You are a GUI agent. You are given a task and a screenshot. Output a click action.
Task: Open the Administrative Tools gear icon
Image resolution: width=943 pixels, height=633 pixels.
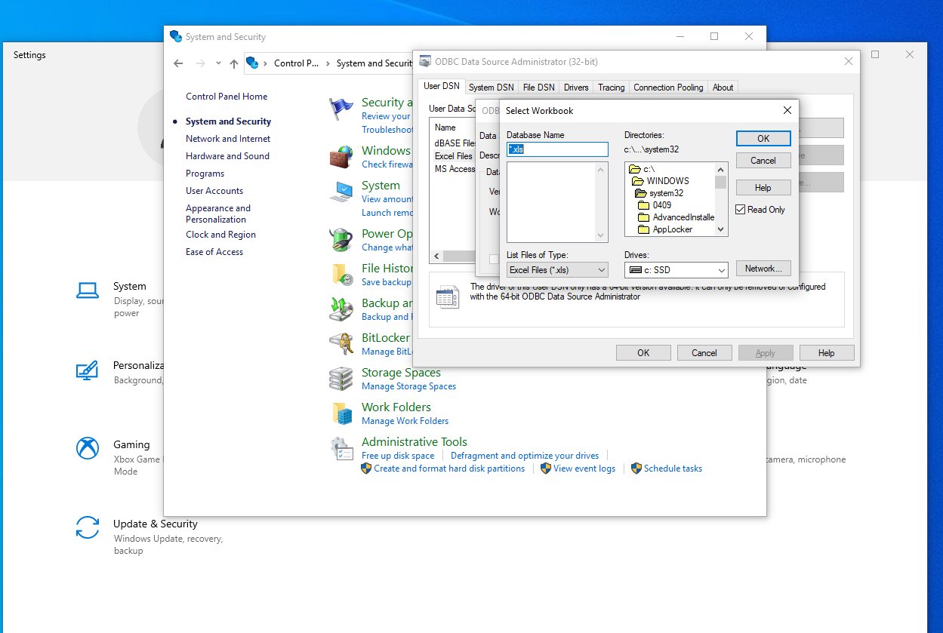click(341, 448)
